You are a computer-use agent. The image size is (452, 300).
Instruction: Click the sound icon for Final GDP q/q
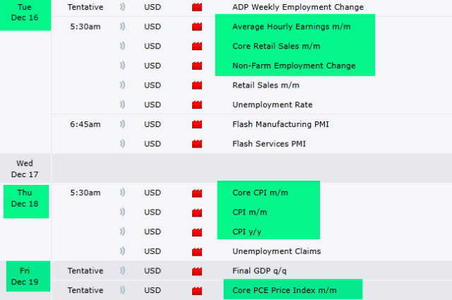click(123, 270)
